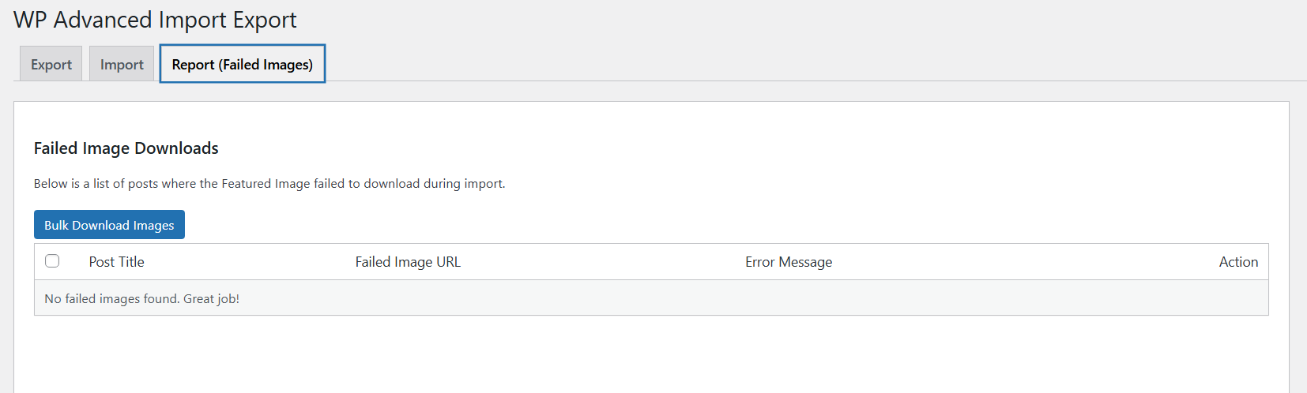Click the Failed Image Downloads heading

[126, 148]
